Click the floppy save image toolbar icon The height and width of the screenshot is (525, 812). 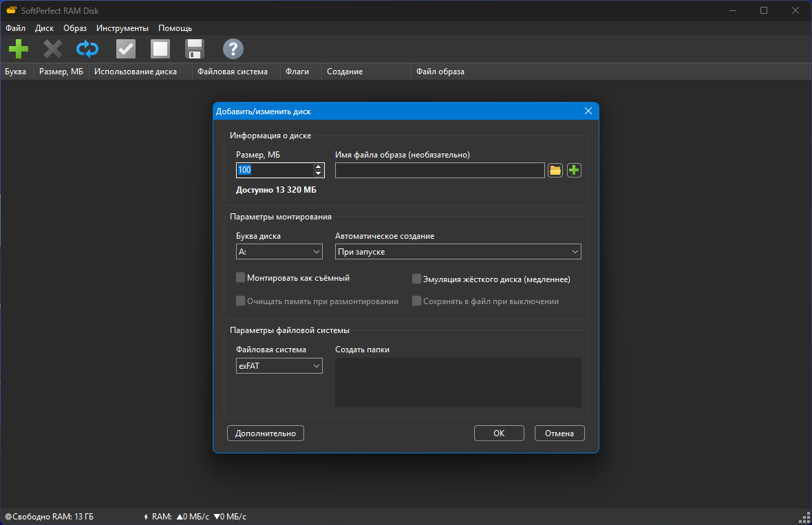(x=195, y=49)
